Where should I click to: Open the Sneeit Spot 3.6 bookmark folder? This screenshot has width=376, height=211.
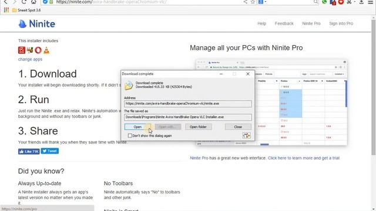(x=26, y=11)
